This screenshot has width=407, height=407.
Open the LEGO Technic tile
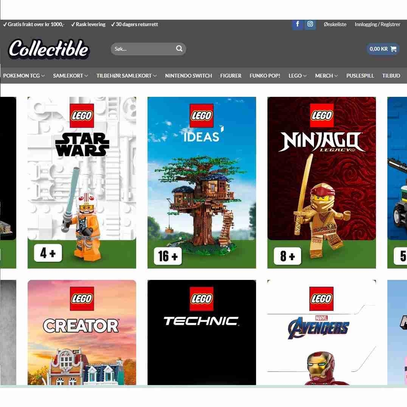[202, 332]
